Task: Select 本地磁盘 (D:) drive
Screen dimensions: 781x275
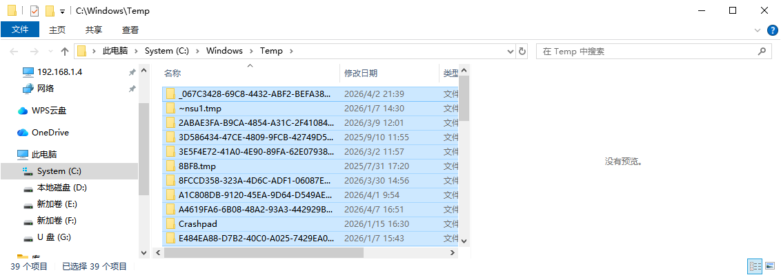Action: click(x=61, y=188)
